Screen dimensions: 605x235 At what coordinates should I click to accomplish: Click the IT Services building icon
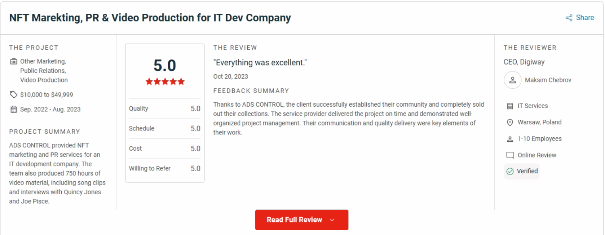coord(510,106)
